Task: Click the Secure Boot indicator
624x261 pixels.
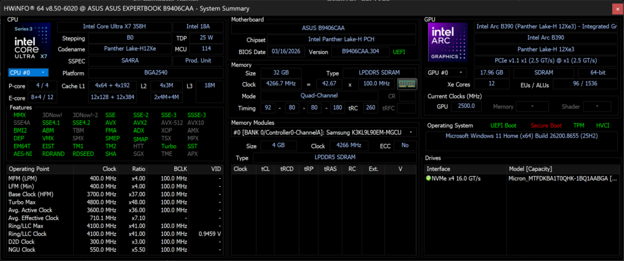Action: pos(546,126)
